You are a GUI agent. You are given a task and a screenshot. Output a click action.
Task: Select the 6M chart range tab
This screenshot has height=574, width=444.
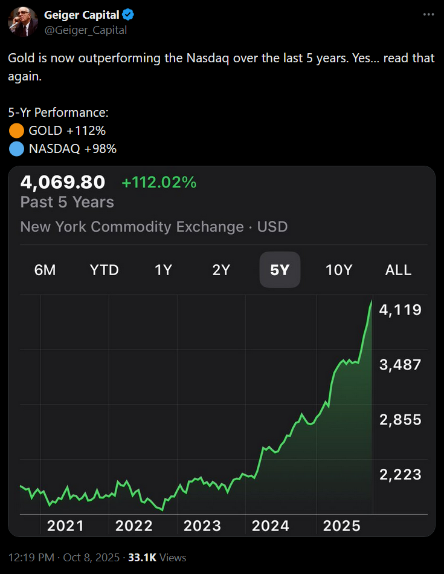(x=45, y=270)
